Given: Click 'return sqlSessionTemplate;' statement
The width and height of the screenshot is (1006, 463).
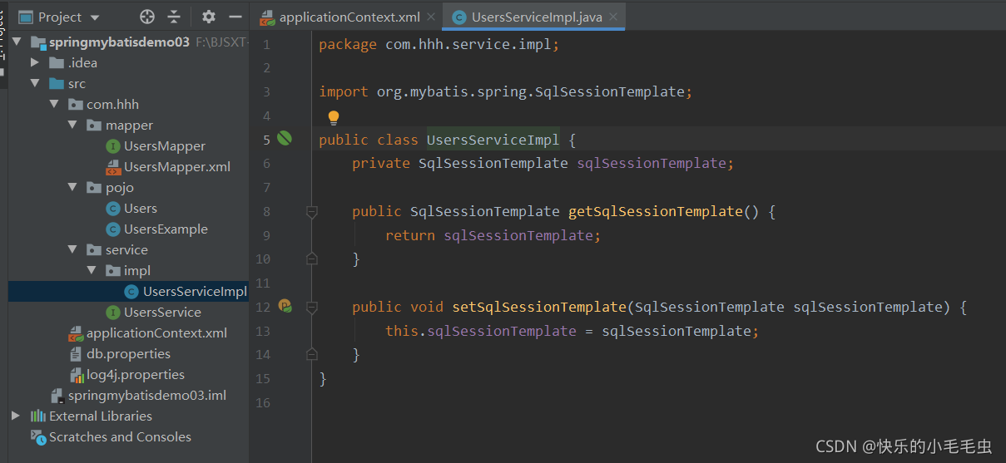Looking at the screenshot, I should pos(493,235).
